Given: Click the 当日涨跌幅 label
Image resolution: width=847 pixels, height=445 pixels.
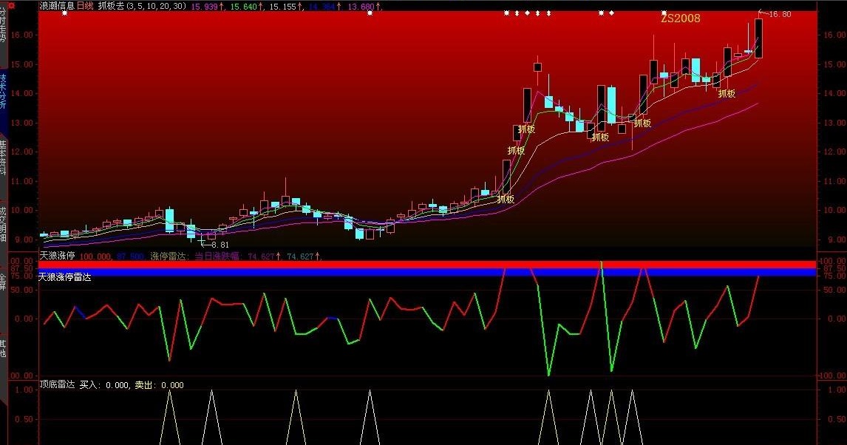Looking at the screenshot, I should click(217, 256).
